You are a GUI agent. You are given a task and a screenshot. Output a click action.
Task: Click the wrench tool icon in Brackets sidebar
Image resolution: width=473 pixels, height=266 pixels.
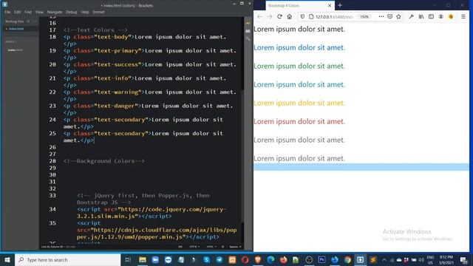[x=248, y=38]
